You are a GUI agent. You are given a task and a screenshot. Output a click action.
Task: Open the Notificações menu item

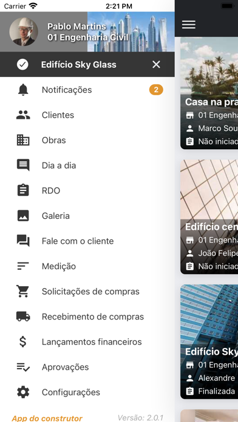87,90
